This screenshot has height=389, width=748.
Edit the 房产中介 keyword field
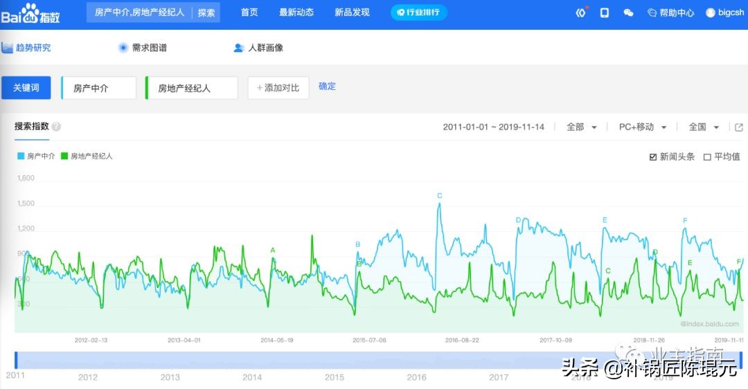click(99, 88)
